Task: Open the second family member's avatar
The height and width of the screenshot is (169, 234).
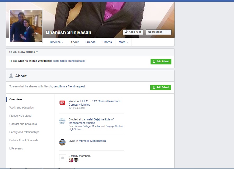Action: [x=76, y=160]
